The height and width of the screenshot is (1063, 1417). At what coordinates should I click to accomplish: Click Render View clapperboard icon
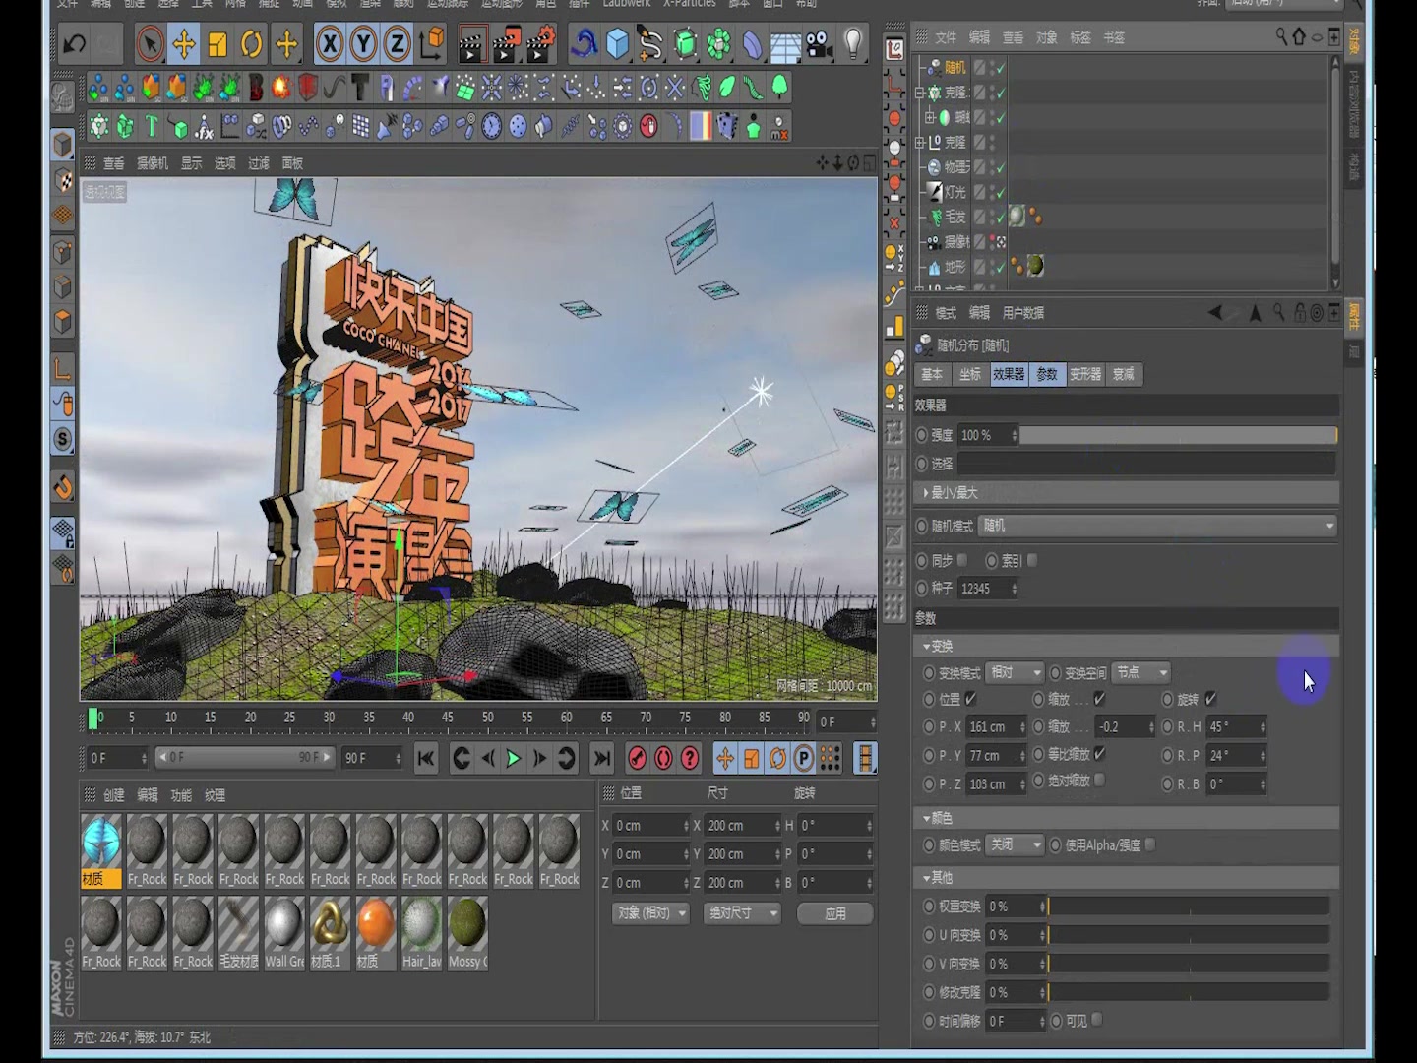(x=472, y=43)
